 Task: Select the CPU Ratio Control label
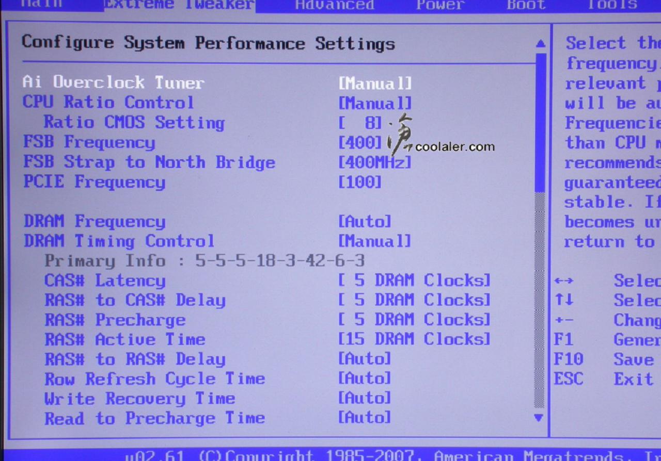pos(108,103)
